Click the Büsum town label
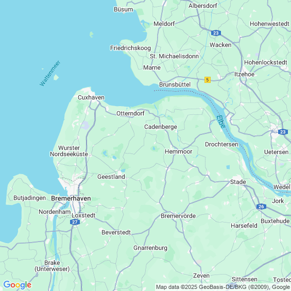 tap(124, 9)
